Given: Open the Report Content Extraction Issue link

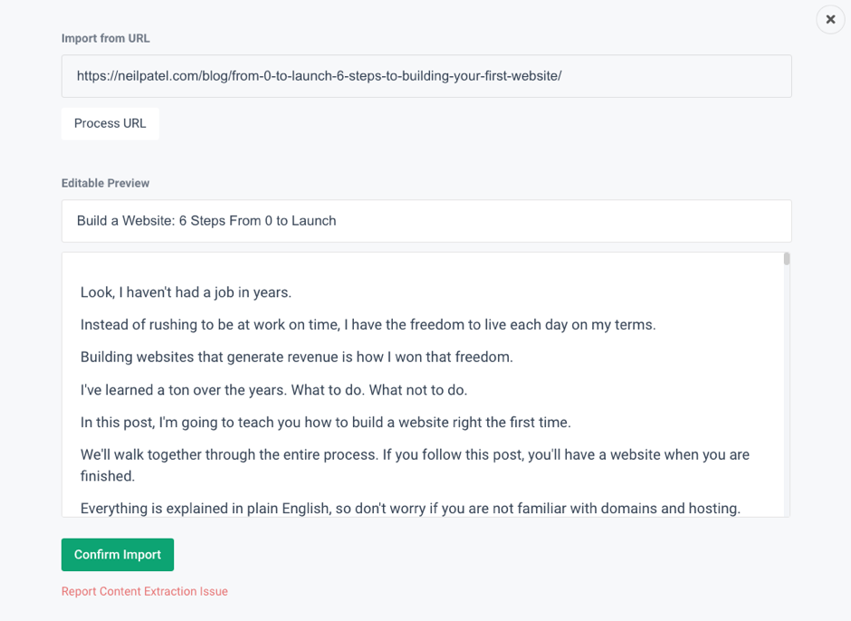Looking at the screenshot, I should tap(144, 591).
